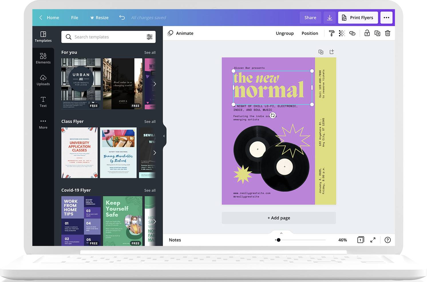Click the link icon in toolbar
The width and height of the screenshot is (427, 282).
(352, 33)
